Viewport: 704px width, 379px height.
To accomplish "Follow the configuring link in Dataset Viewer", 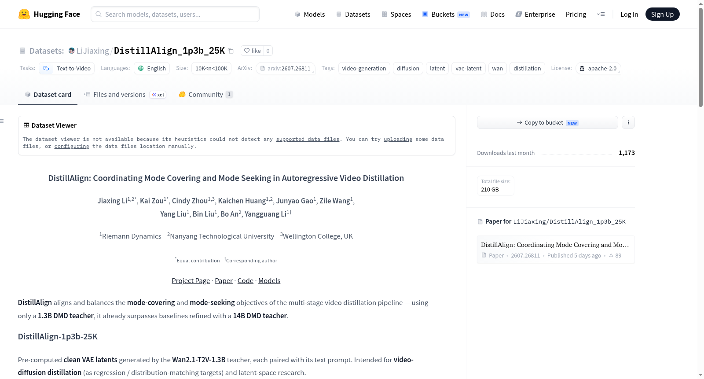I will [x=72, y=146].
